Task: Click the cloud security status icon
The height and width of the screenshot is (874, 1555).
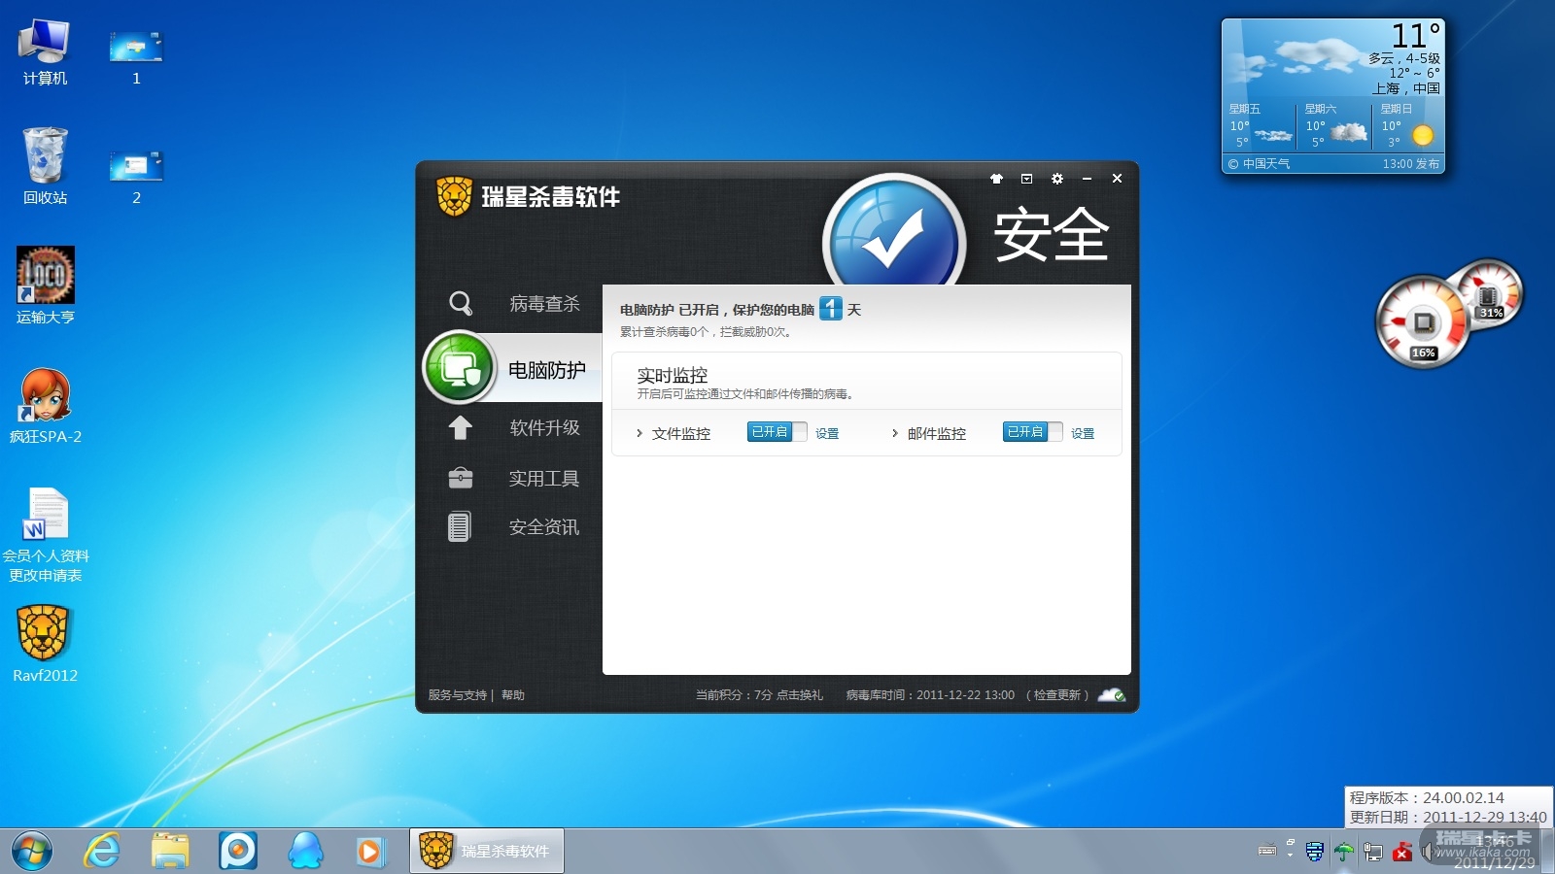Action: [1112, 695]
